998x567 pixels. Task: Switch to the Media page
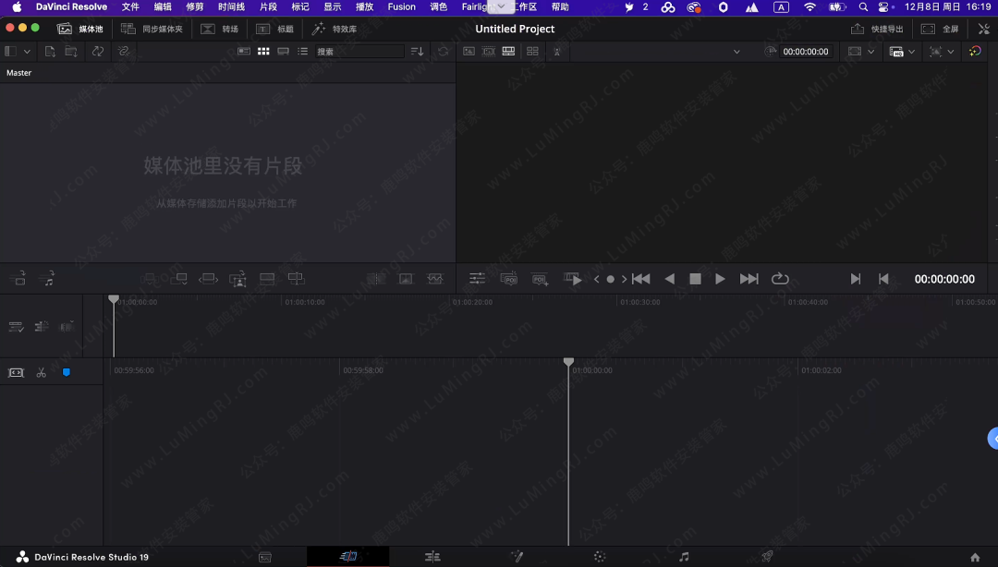pos(265,556)
